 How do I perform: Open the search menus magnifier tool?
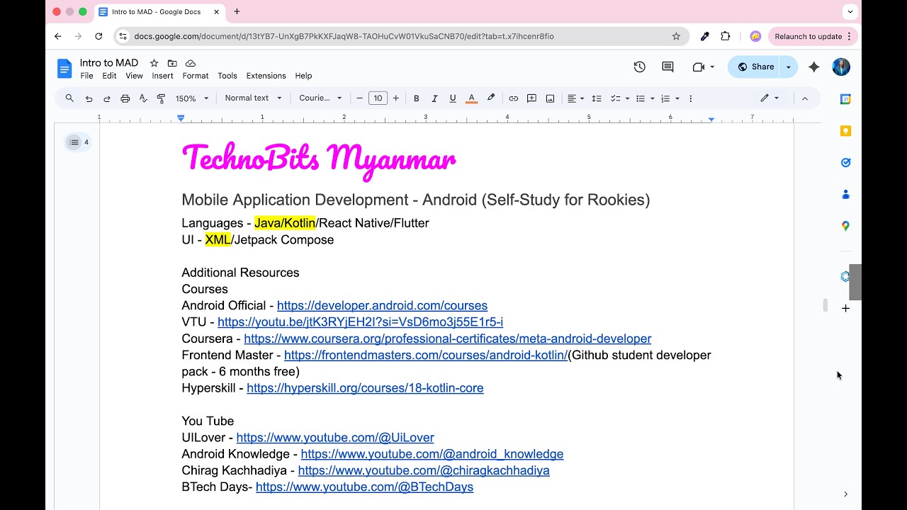[x=69, y=98]
